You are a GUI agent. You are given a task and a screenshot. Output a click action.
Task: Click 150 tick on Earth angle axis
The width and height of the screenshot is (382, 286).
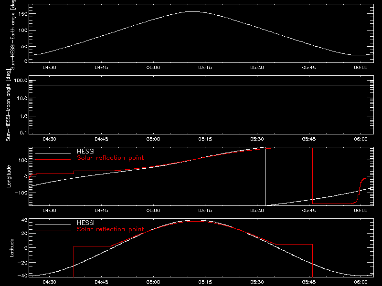(24, 14)
